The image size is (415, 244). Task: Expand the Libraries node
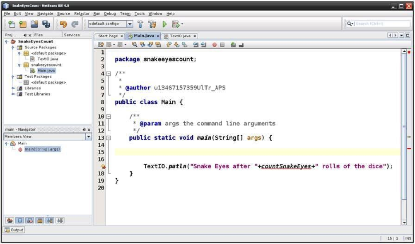tap(12, 88)
